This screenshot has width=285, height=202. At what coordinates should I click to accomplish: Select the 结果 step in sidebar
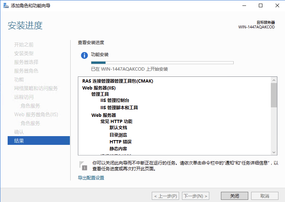click(x=39, y=140)
